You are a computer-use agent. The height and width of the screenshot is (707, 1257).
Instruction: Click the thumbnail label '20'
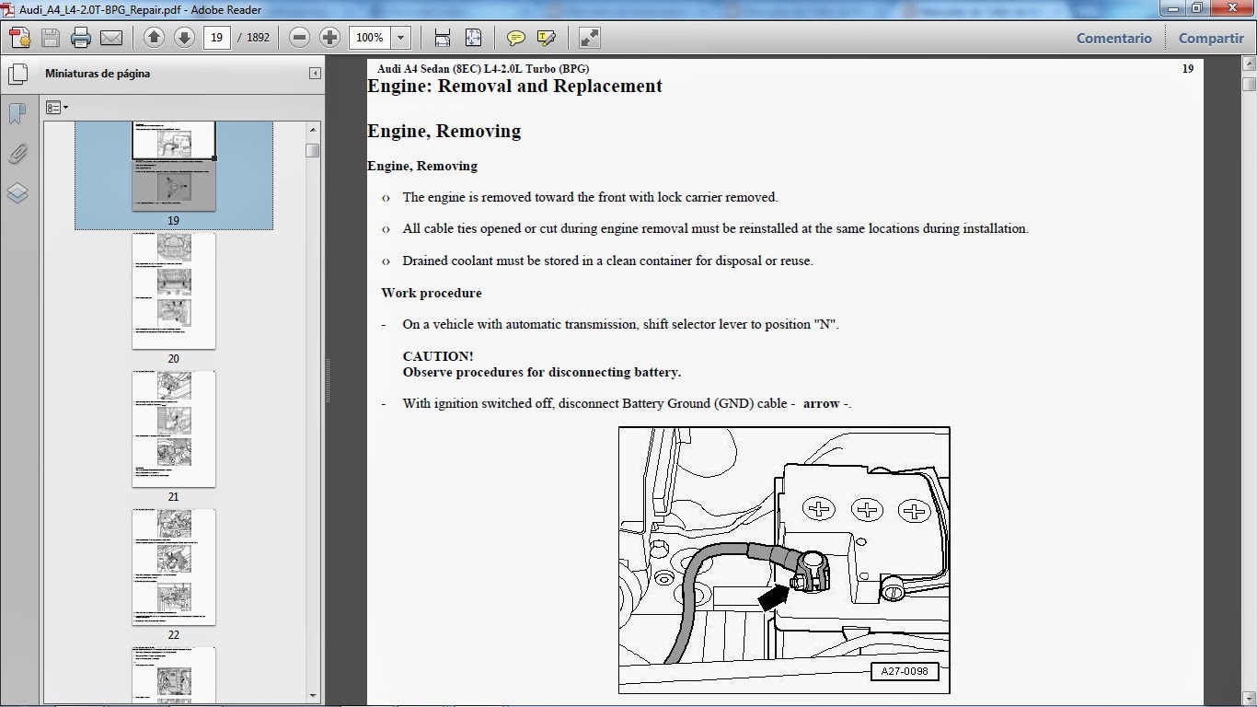[174, 359]
